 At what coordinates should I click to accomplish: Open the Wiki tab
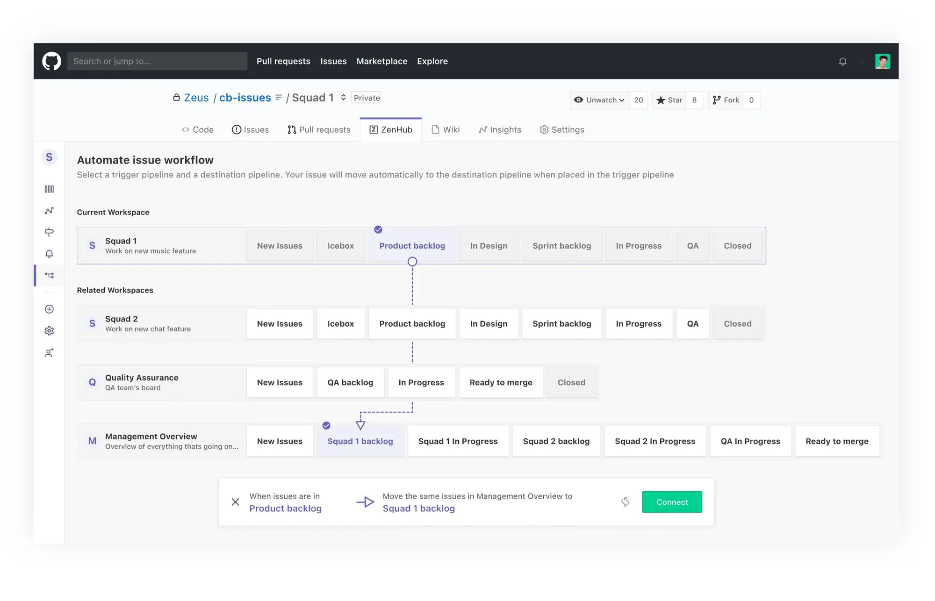(446, 129)
